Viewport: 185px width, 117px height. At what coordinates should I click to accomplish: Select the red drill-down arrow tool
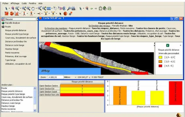click(x=24, y=14)
